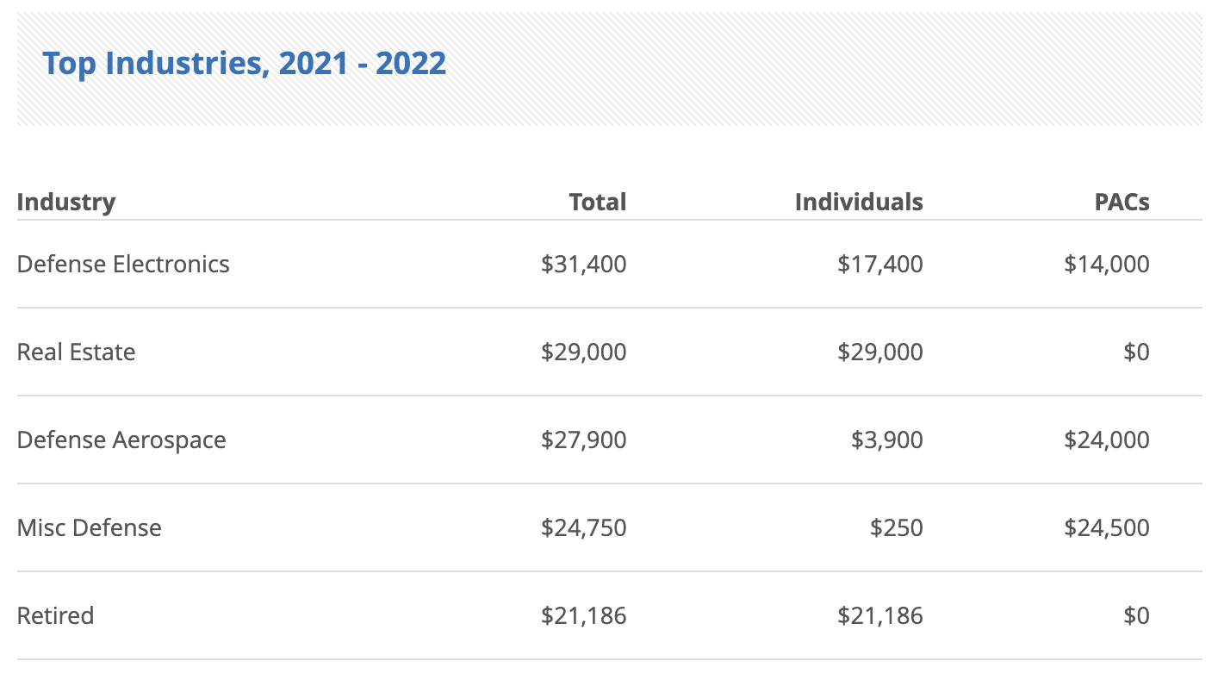Click Misc Defense PACs amount $24,500
The height and width of the screenshot is (686, 1218).
pos(1106,527)
